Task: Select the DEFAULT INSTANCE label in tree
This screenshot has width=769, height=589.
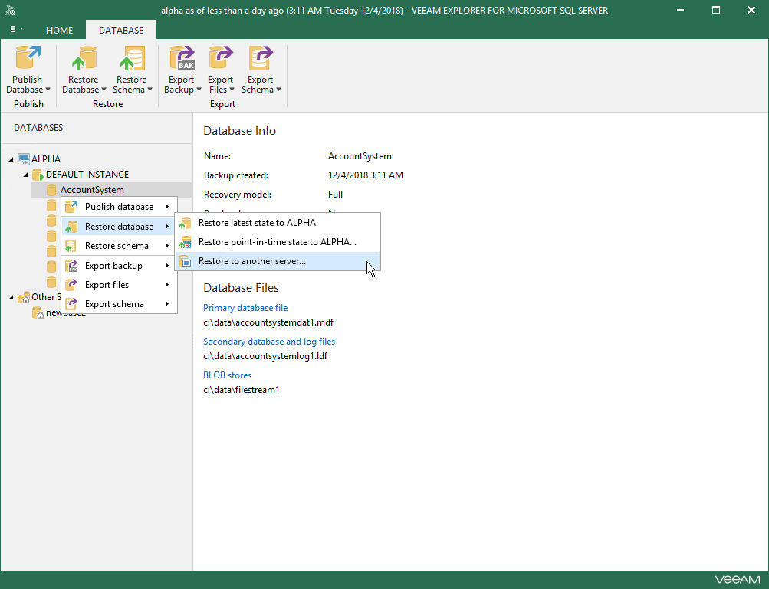Action: [x=87, y=175]
